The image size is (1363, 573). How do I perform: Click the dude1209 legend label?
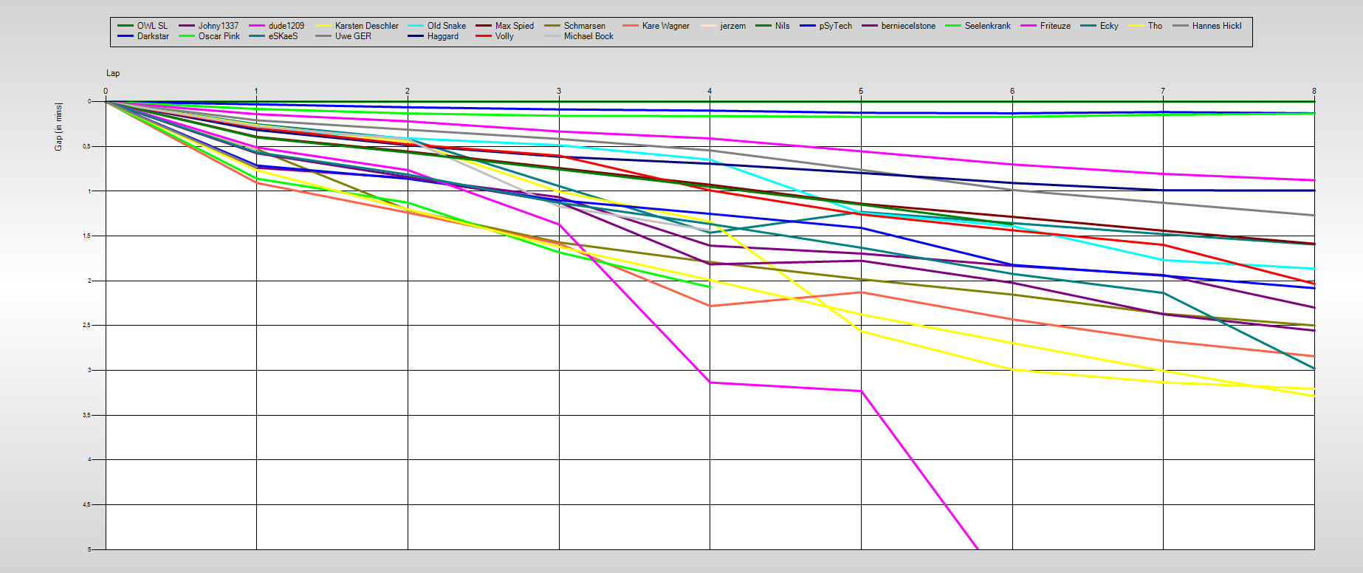pos(286,26)
